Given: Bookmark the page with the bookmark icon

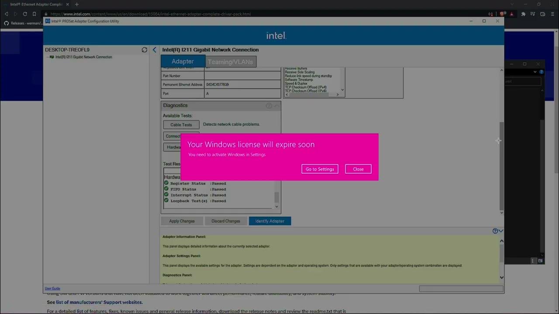Looking at the screenshot, I should tap(35, 14).
